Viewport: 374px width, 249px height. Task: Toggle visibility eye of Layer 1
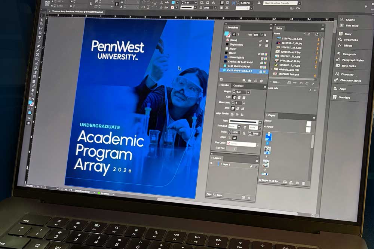click(x=211, y=163)
